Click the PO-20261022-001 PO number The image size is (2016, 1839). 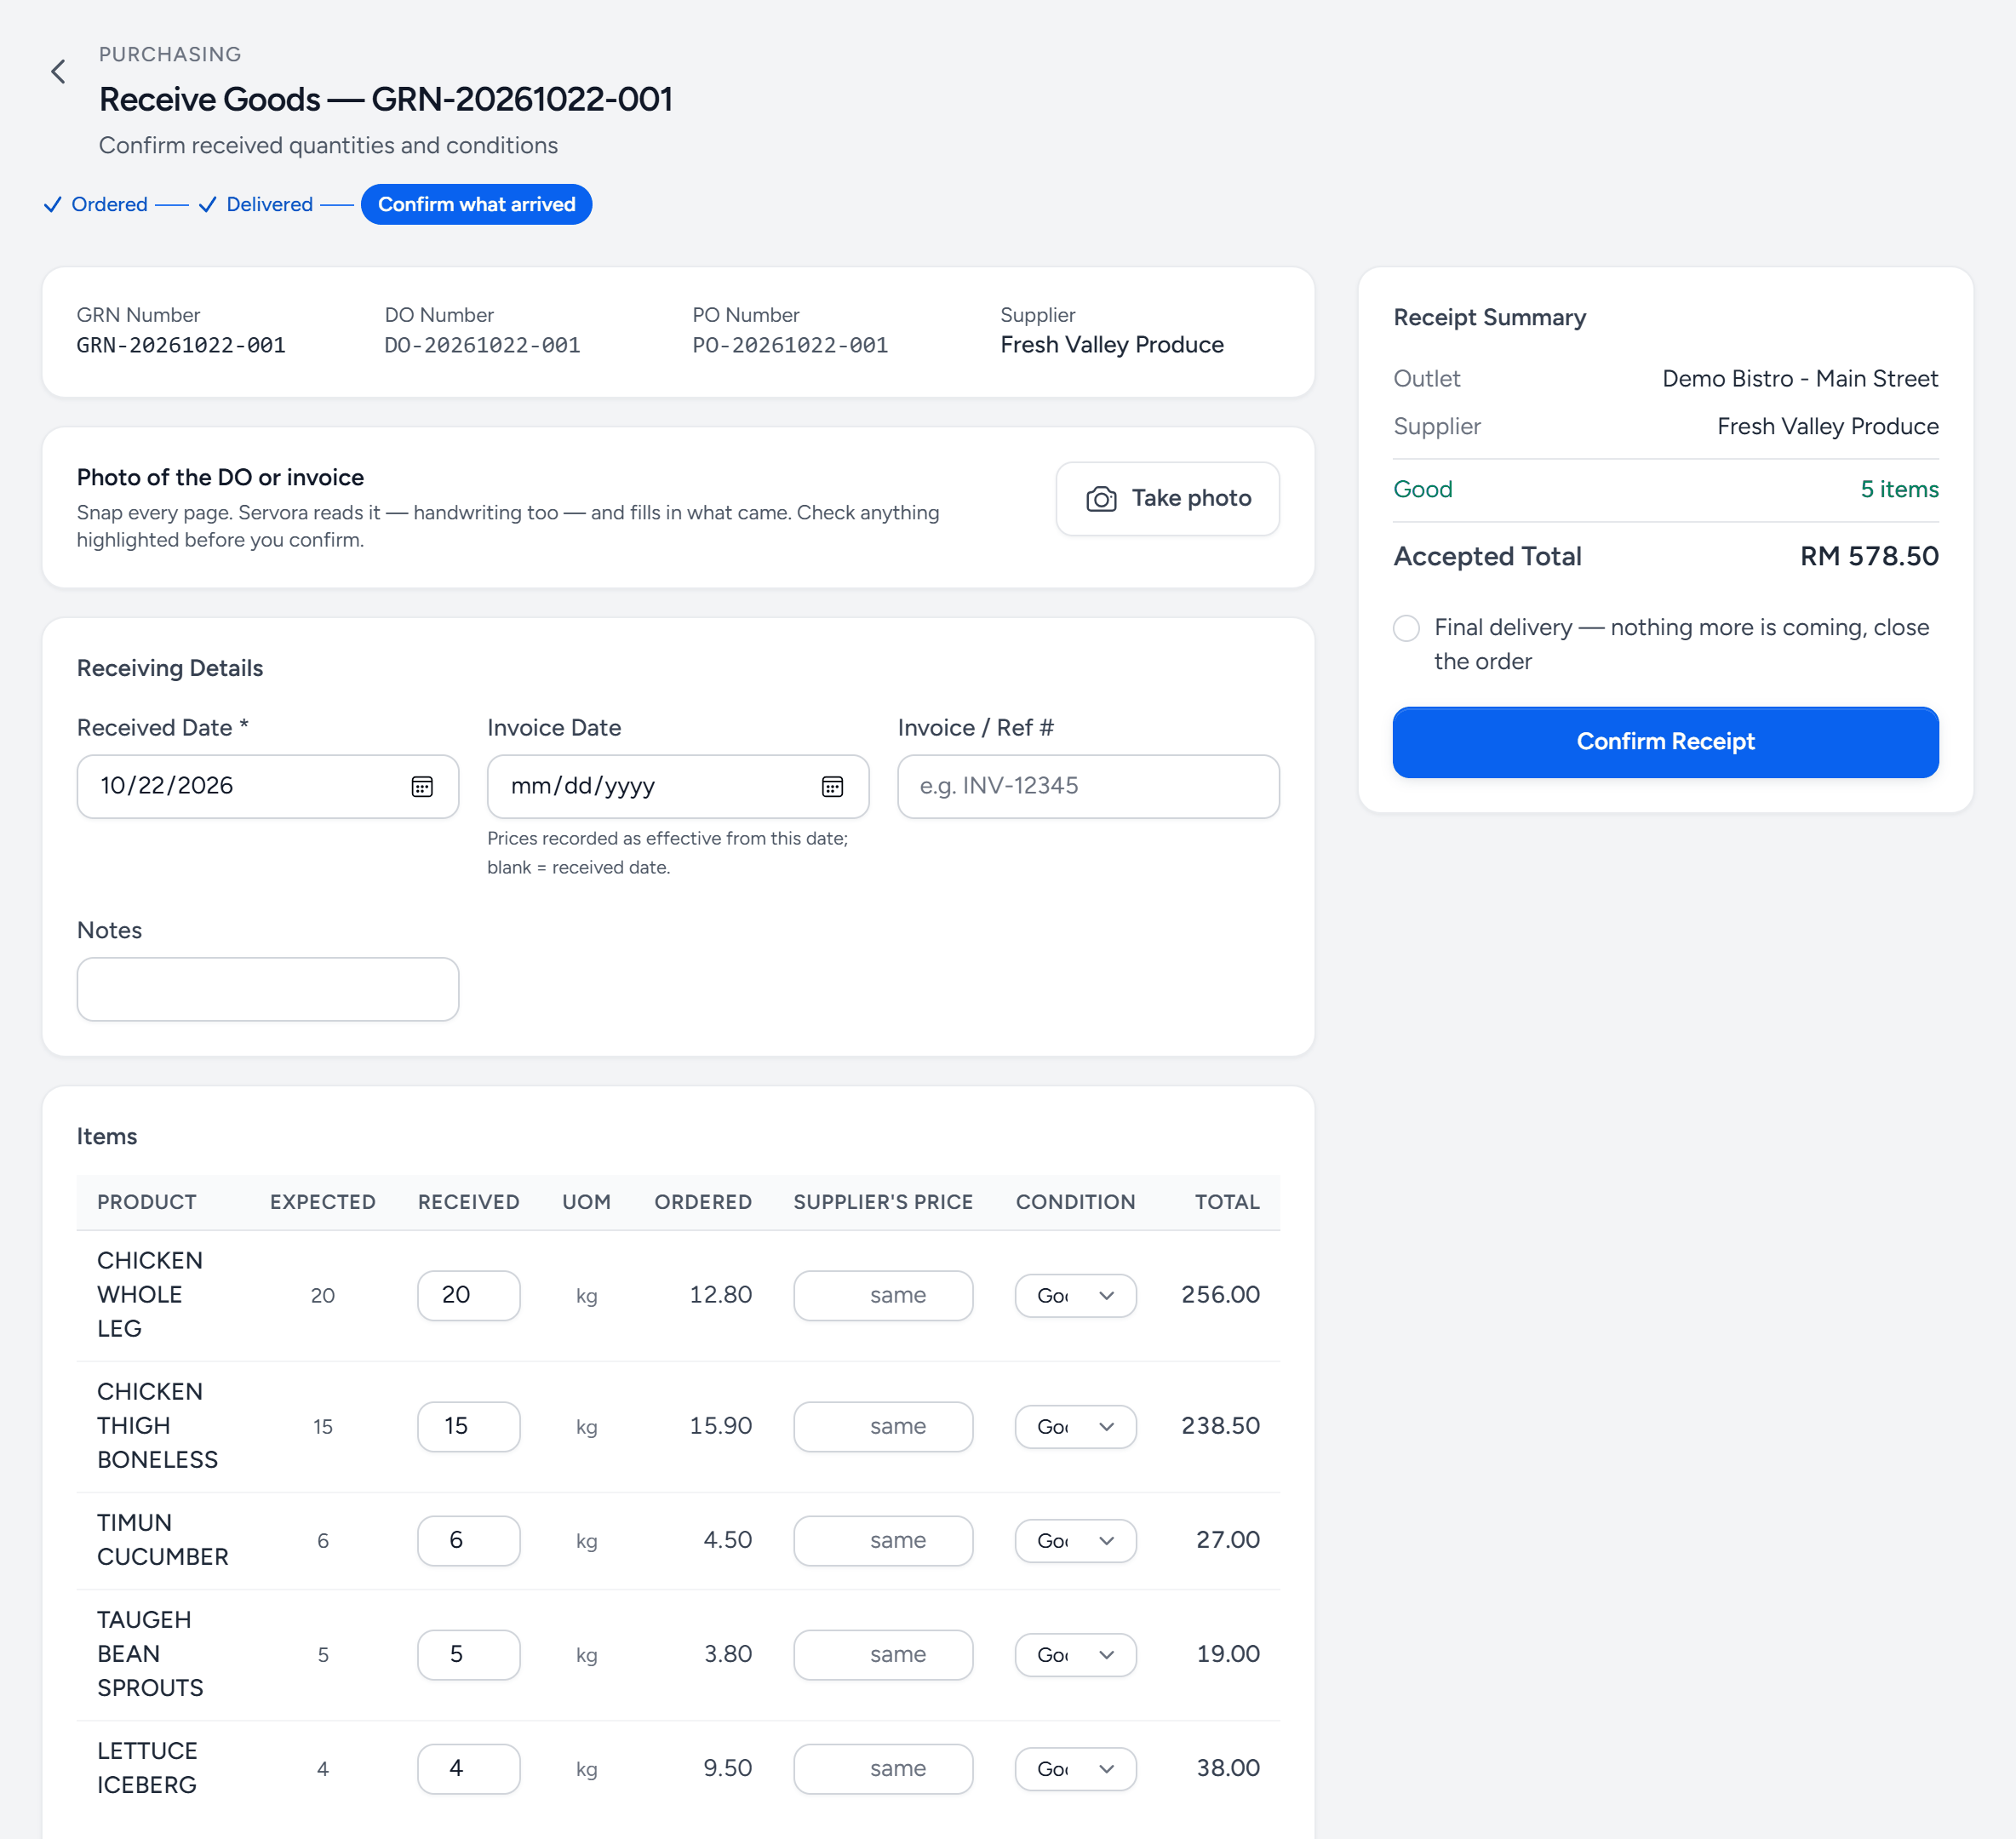790,346
